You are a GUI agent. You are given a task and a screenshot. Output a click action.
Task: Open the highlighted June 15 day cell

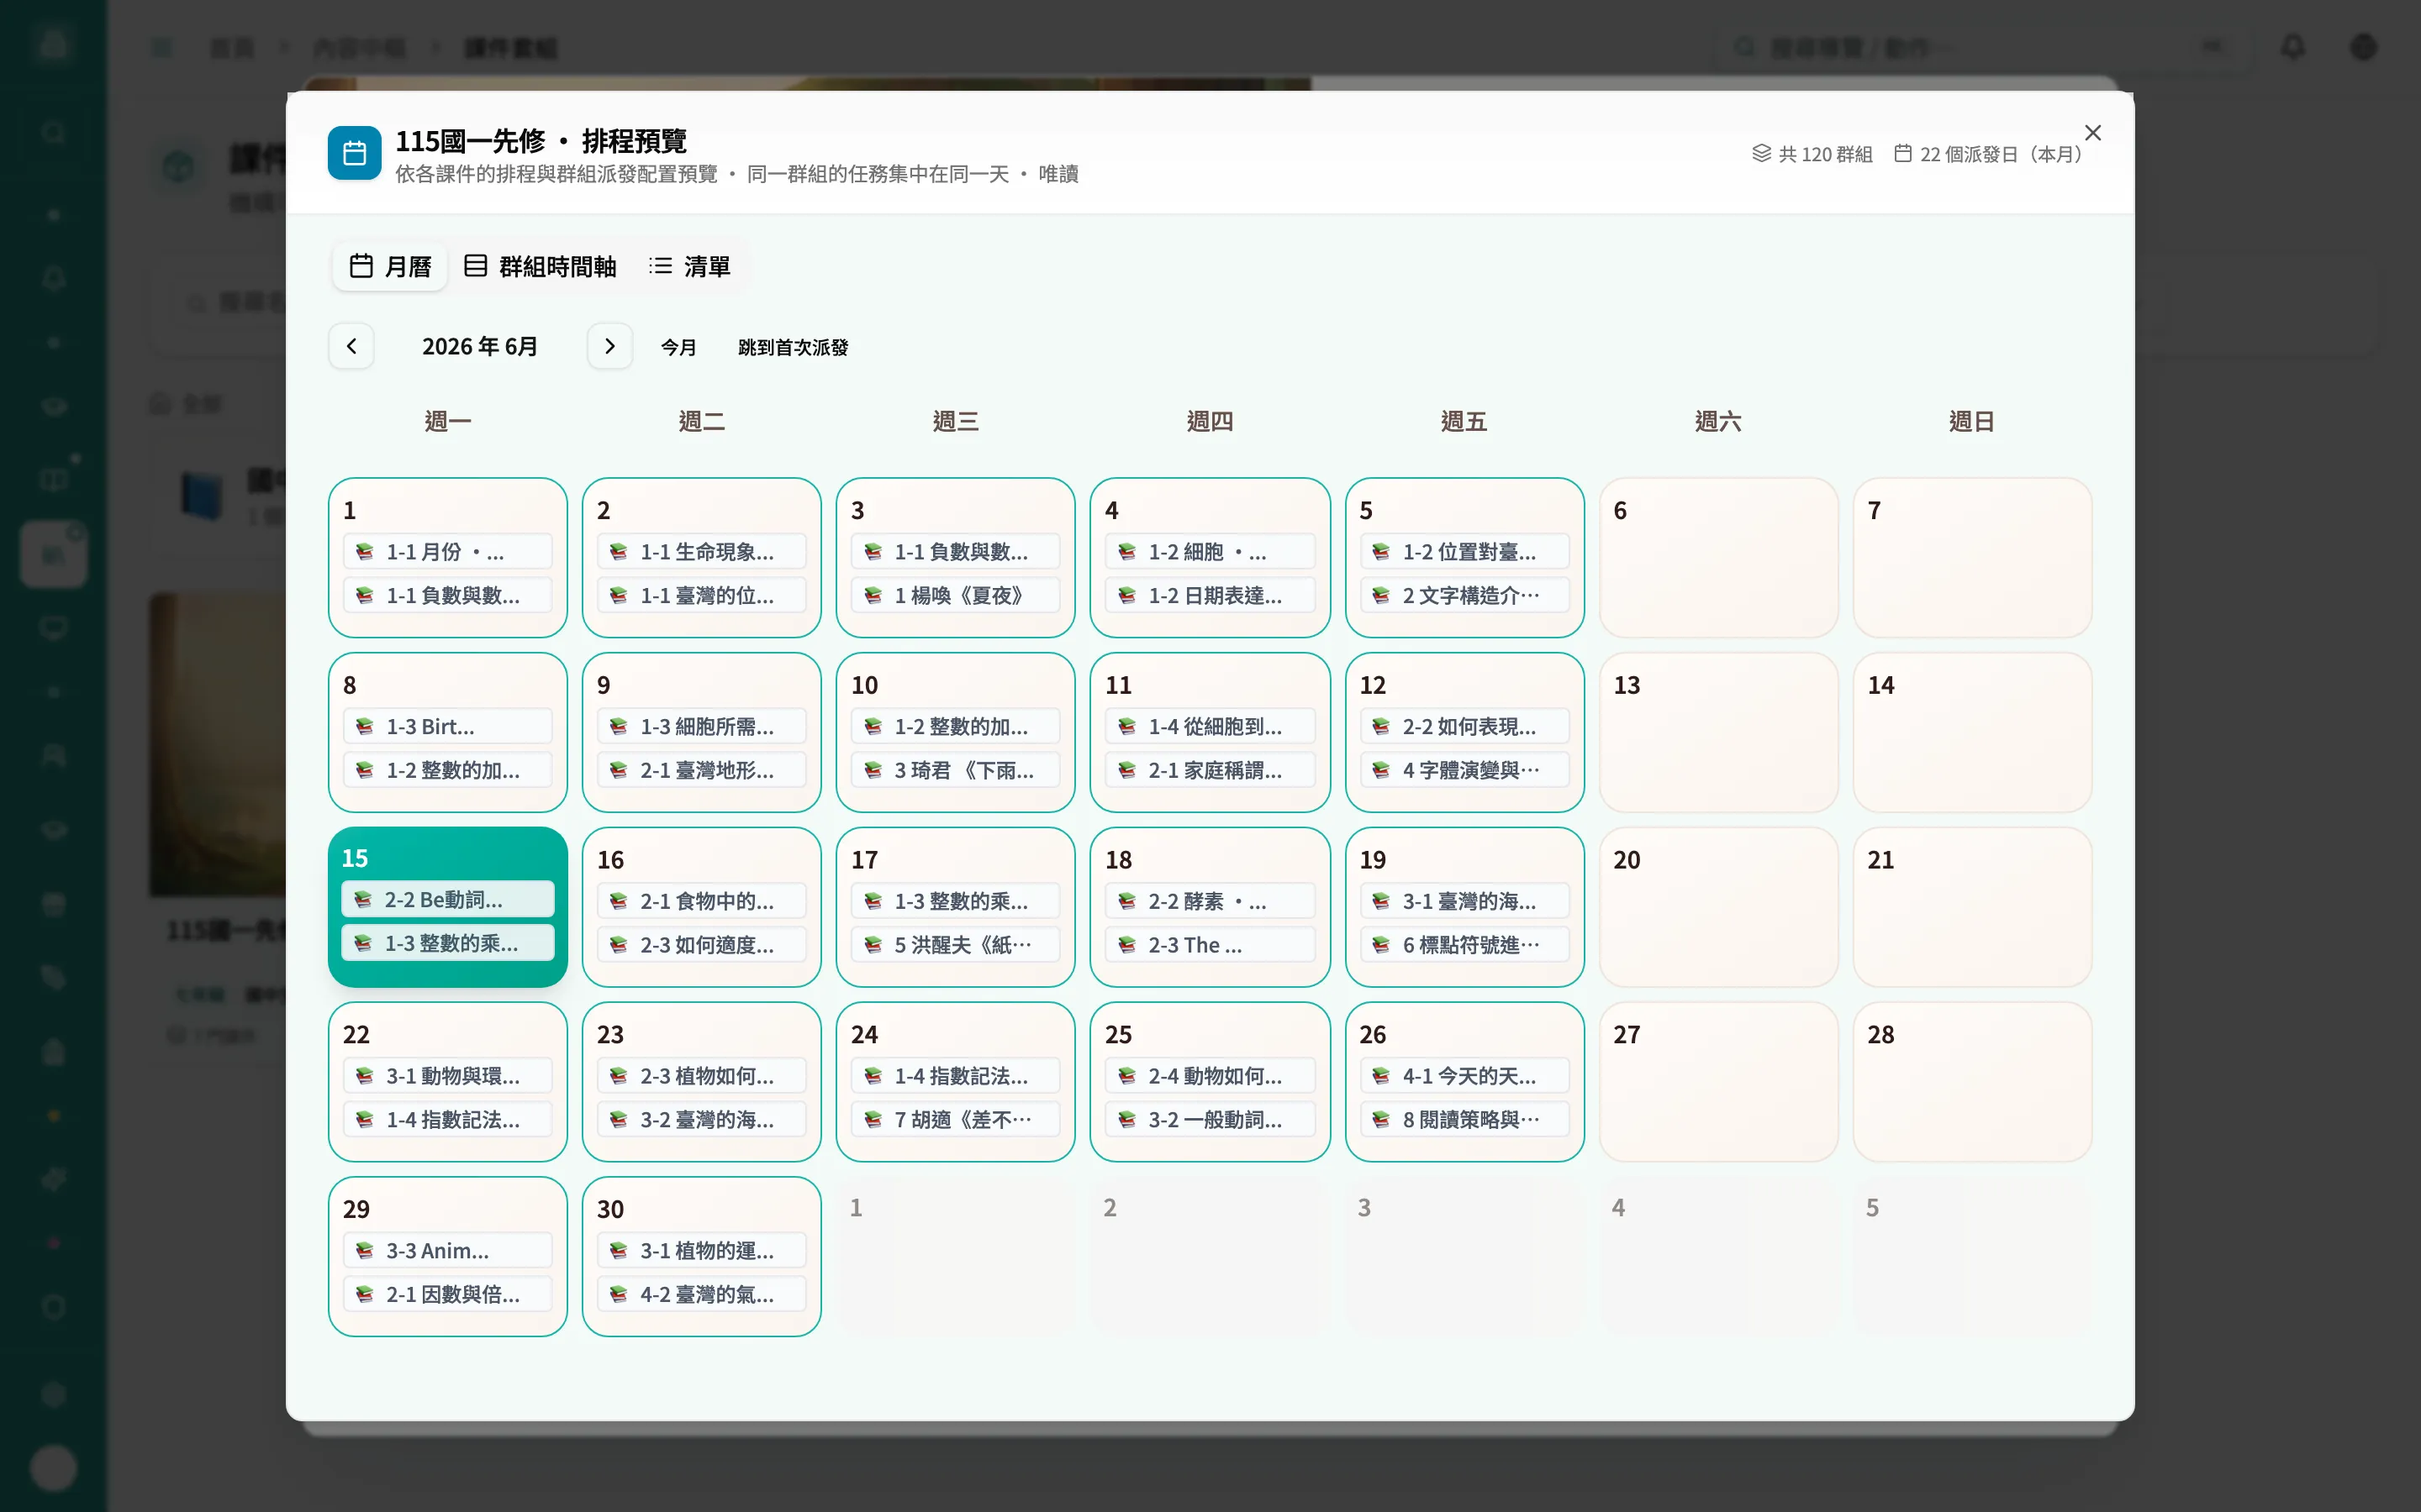coord(447,907)
